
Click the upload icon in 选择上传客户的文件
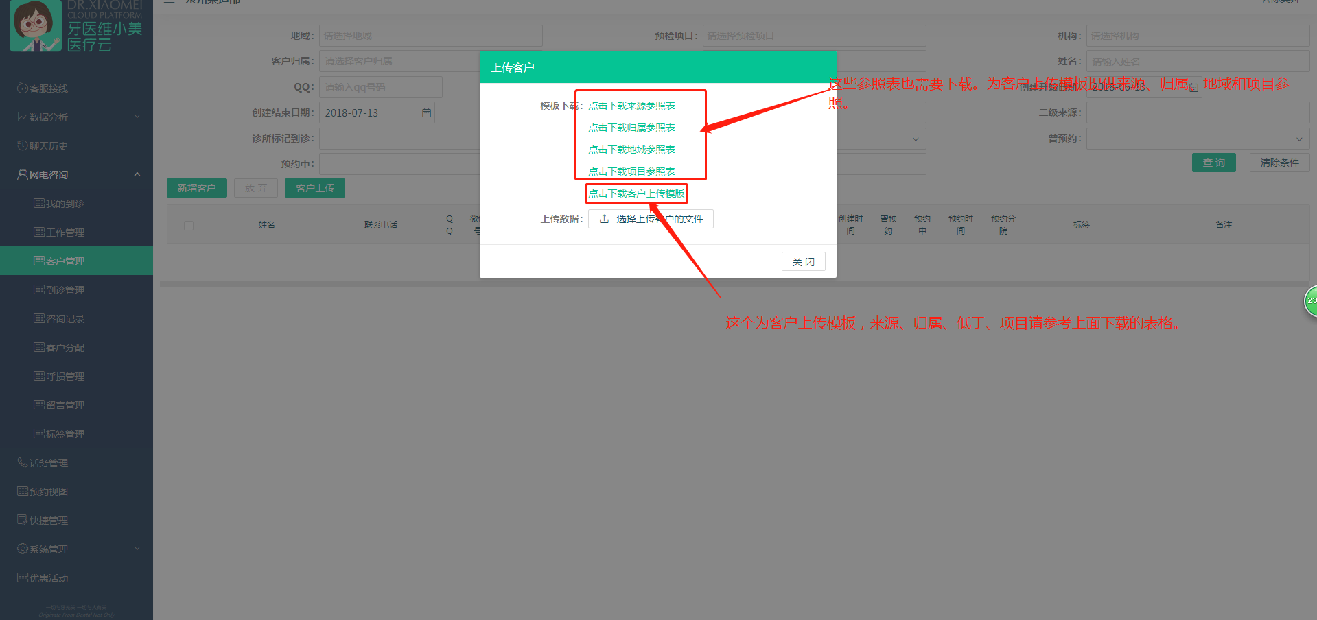tap(604, 219)
